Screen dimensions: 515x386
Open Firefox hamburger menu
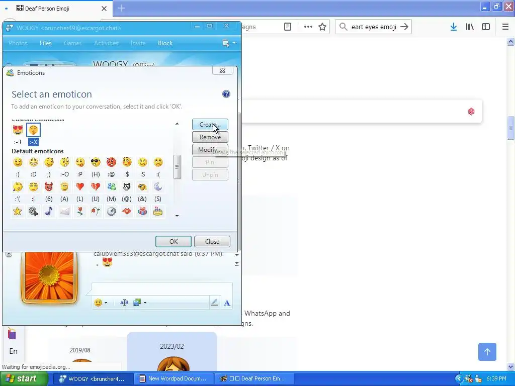pos(505,27)
